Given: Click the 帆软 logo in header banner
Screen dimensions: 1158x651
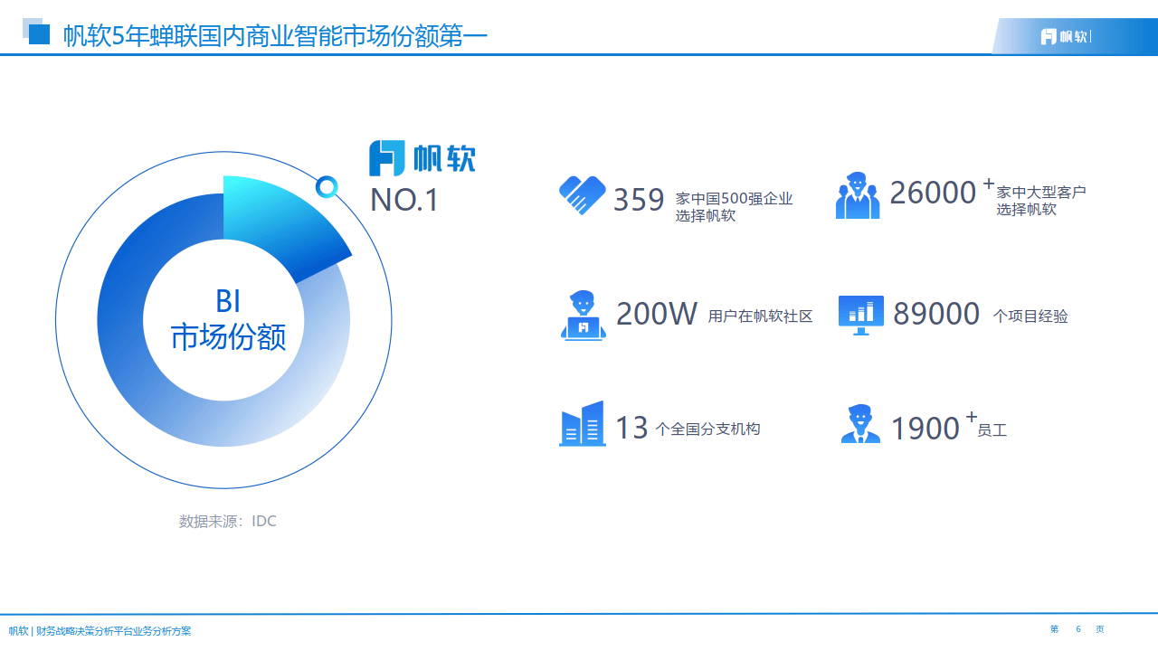Looking at the screenshot, I should pos(1065,36).
